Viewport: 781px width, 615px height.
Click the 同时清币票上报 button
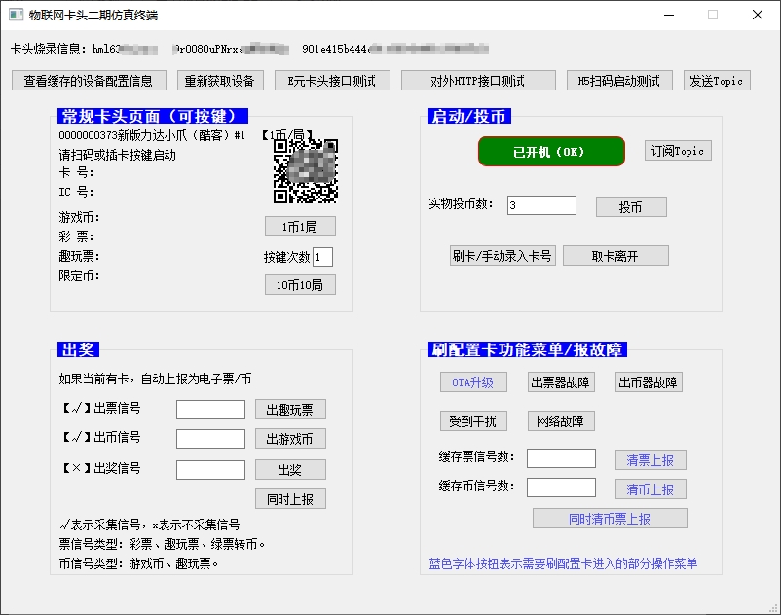pyautogui.click(x=610, y=519)
